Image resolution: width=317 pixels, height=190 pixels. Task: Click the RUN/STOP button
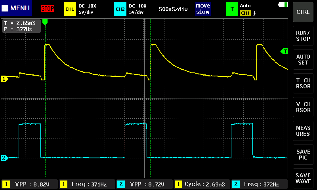[303, 36]
